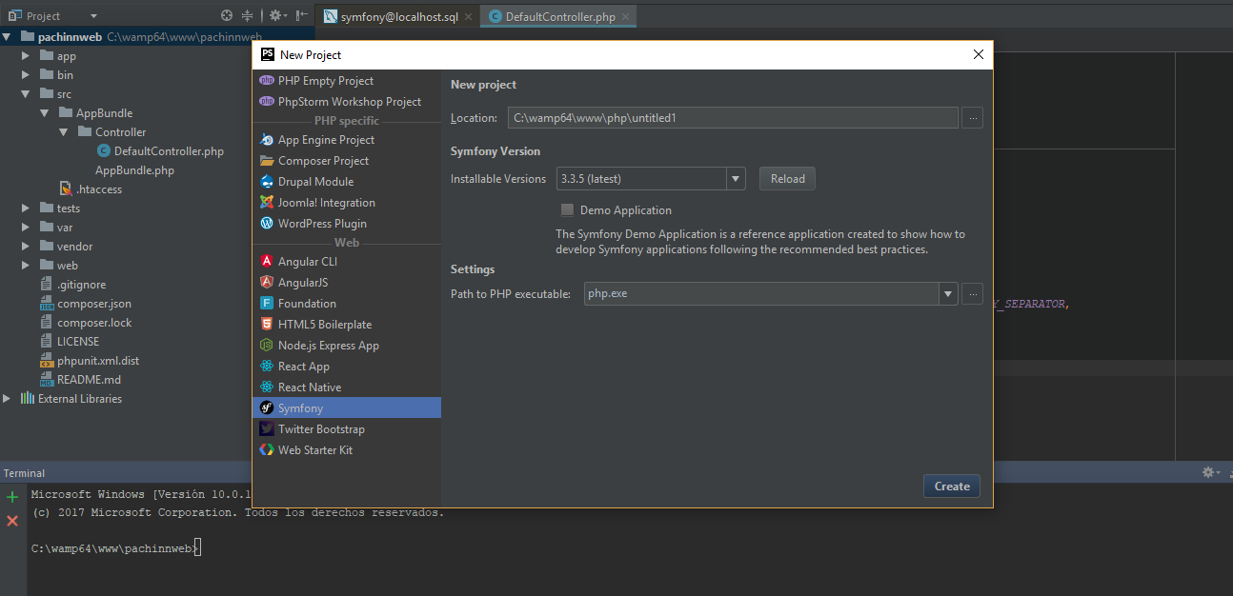
Task: Select Symfony project type
Action: point(346,408)
